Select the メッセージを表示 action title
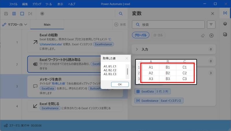The height and width of the screenshot is (131, 231). click(50, 79)
